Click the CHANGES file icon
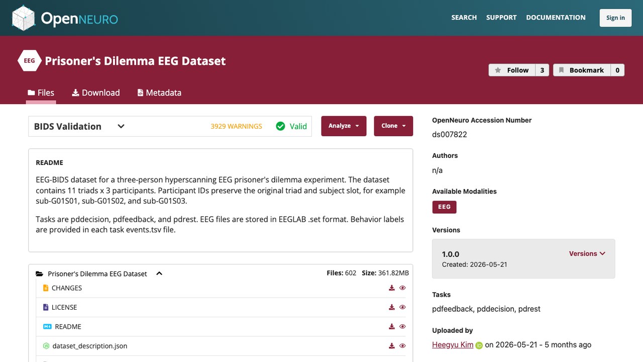This screenshot has width=643, height=362. [x=46, y=288]
